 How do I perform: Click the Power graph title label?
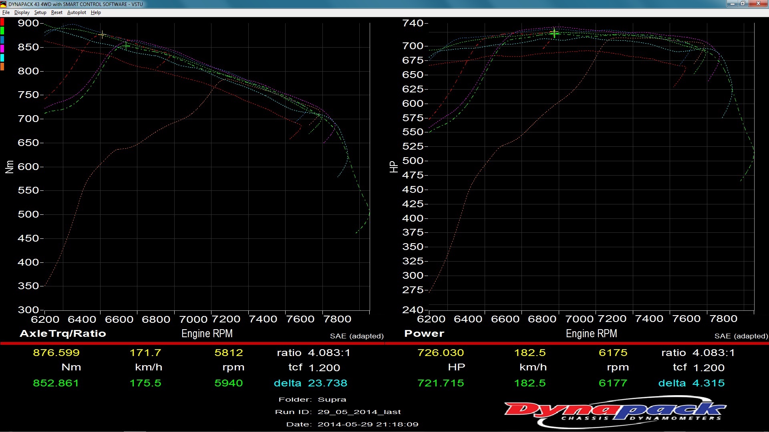[424, 334]
